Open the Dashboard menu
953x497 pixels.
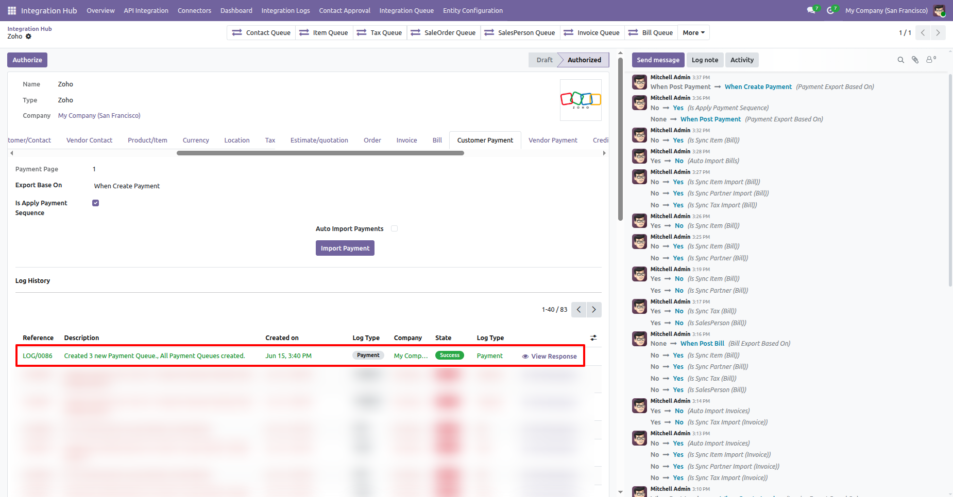tap(236, 10)
